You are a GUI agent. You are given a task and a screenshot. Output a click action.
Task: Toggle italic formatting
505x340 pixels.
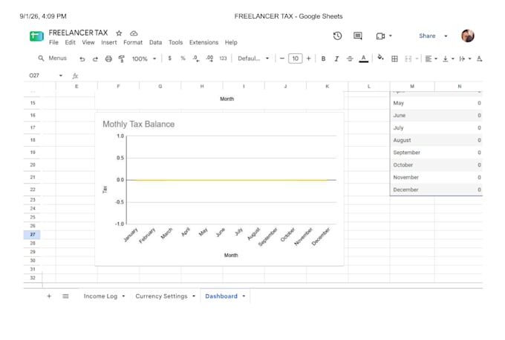[x=336, y=59]
